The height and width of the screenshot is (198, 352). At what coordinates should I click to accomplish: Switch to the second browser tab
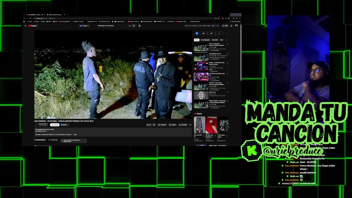pos(55,15)
